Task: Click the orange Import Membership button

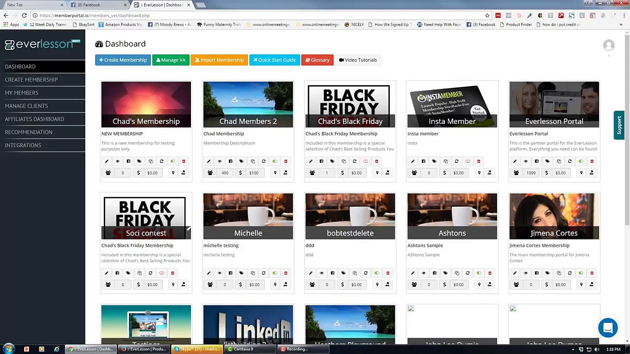Action: tap(219, 60)
